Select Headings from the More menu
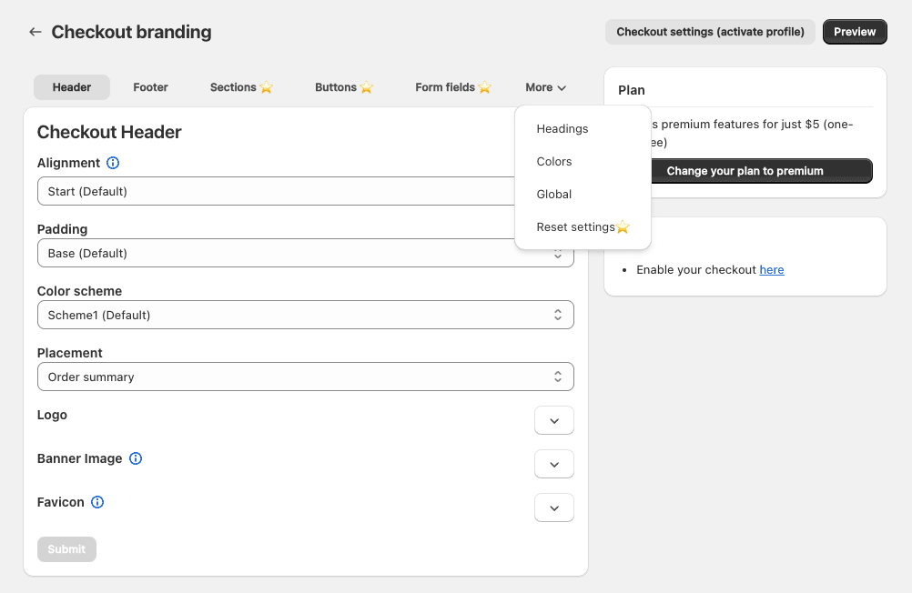The height and width of the screenshot is (593, 912). pos(562,128)
